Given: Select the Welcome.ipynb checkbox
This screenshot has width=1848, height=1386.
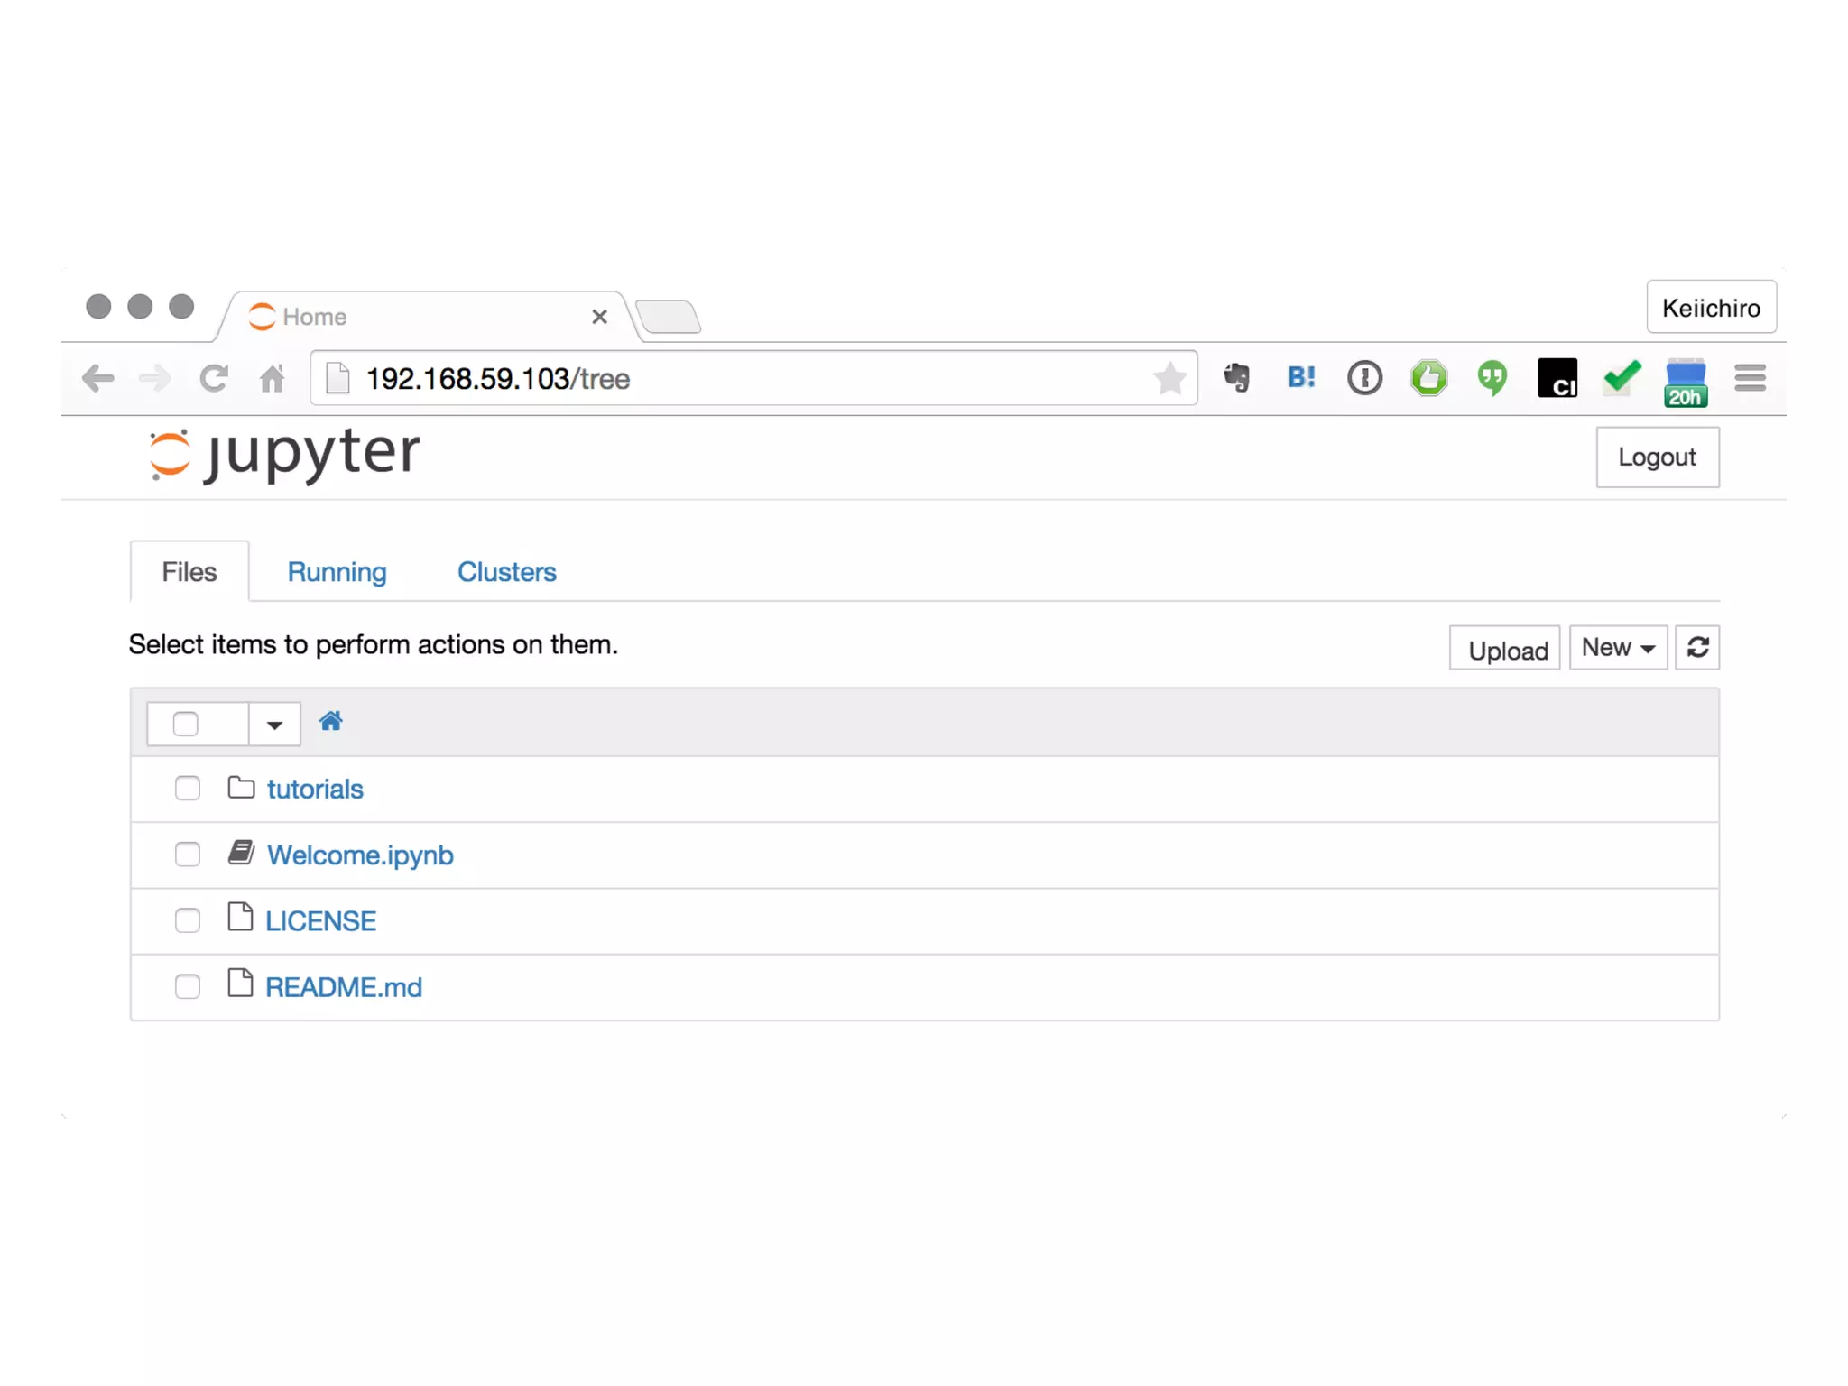Looking at the screenshot, I should coord(187,854).
